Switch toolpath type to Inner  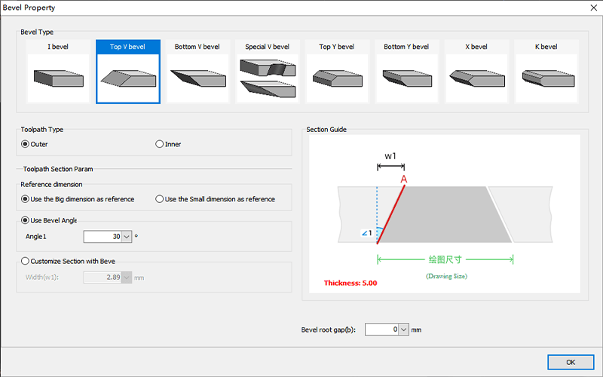(x=159, y=144)
